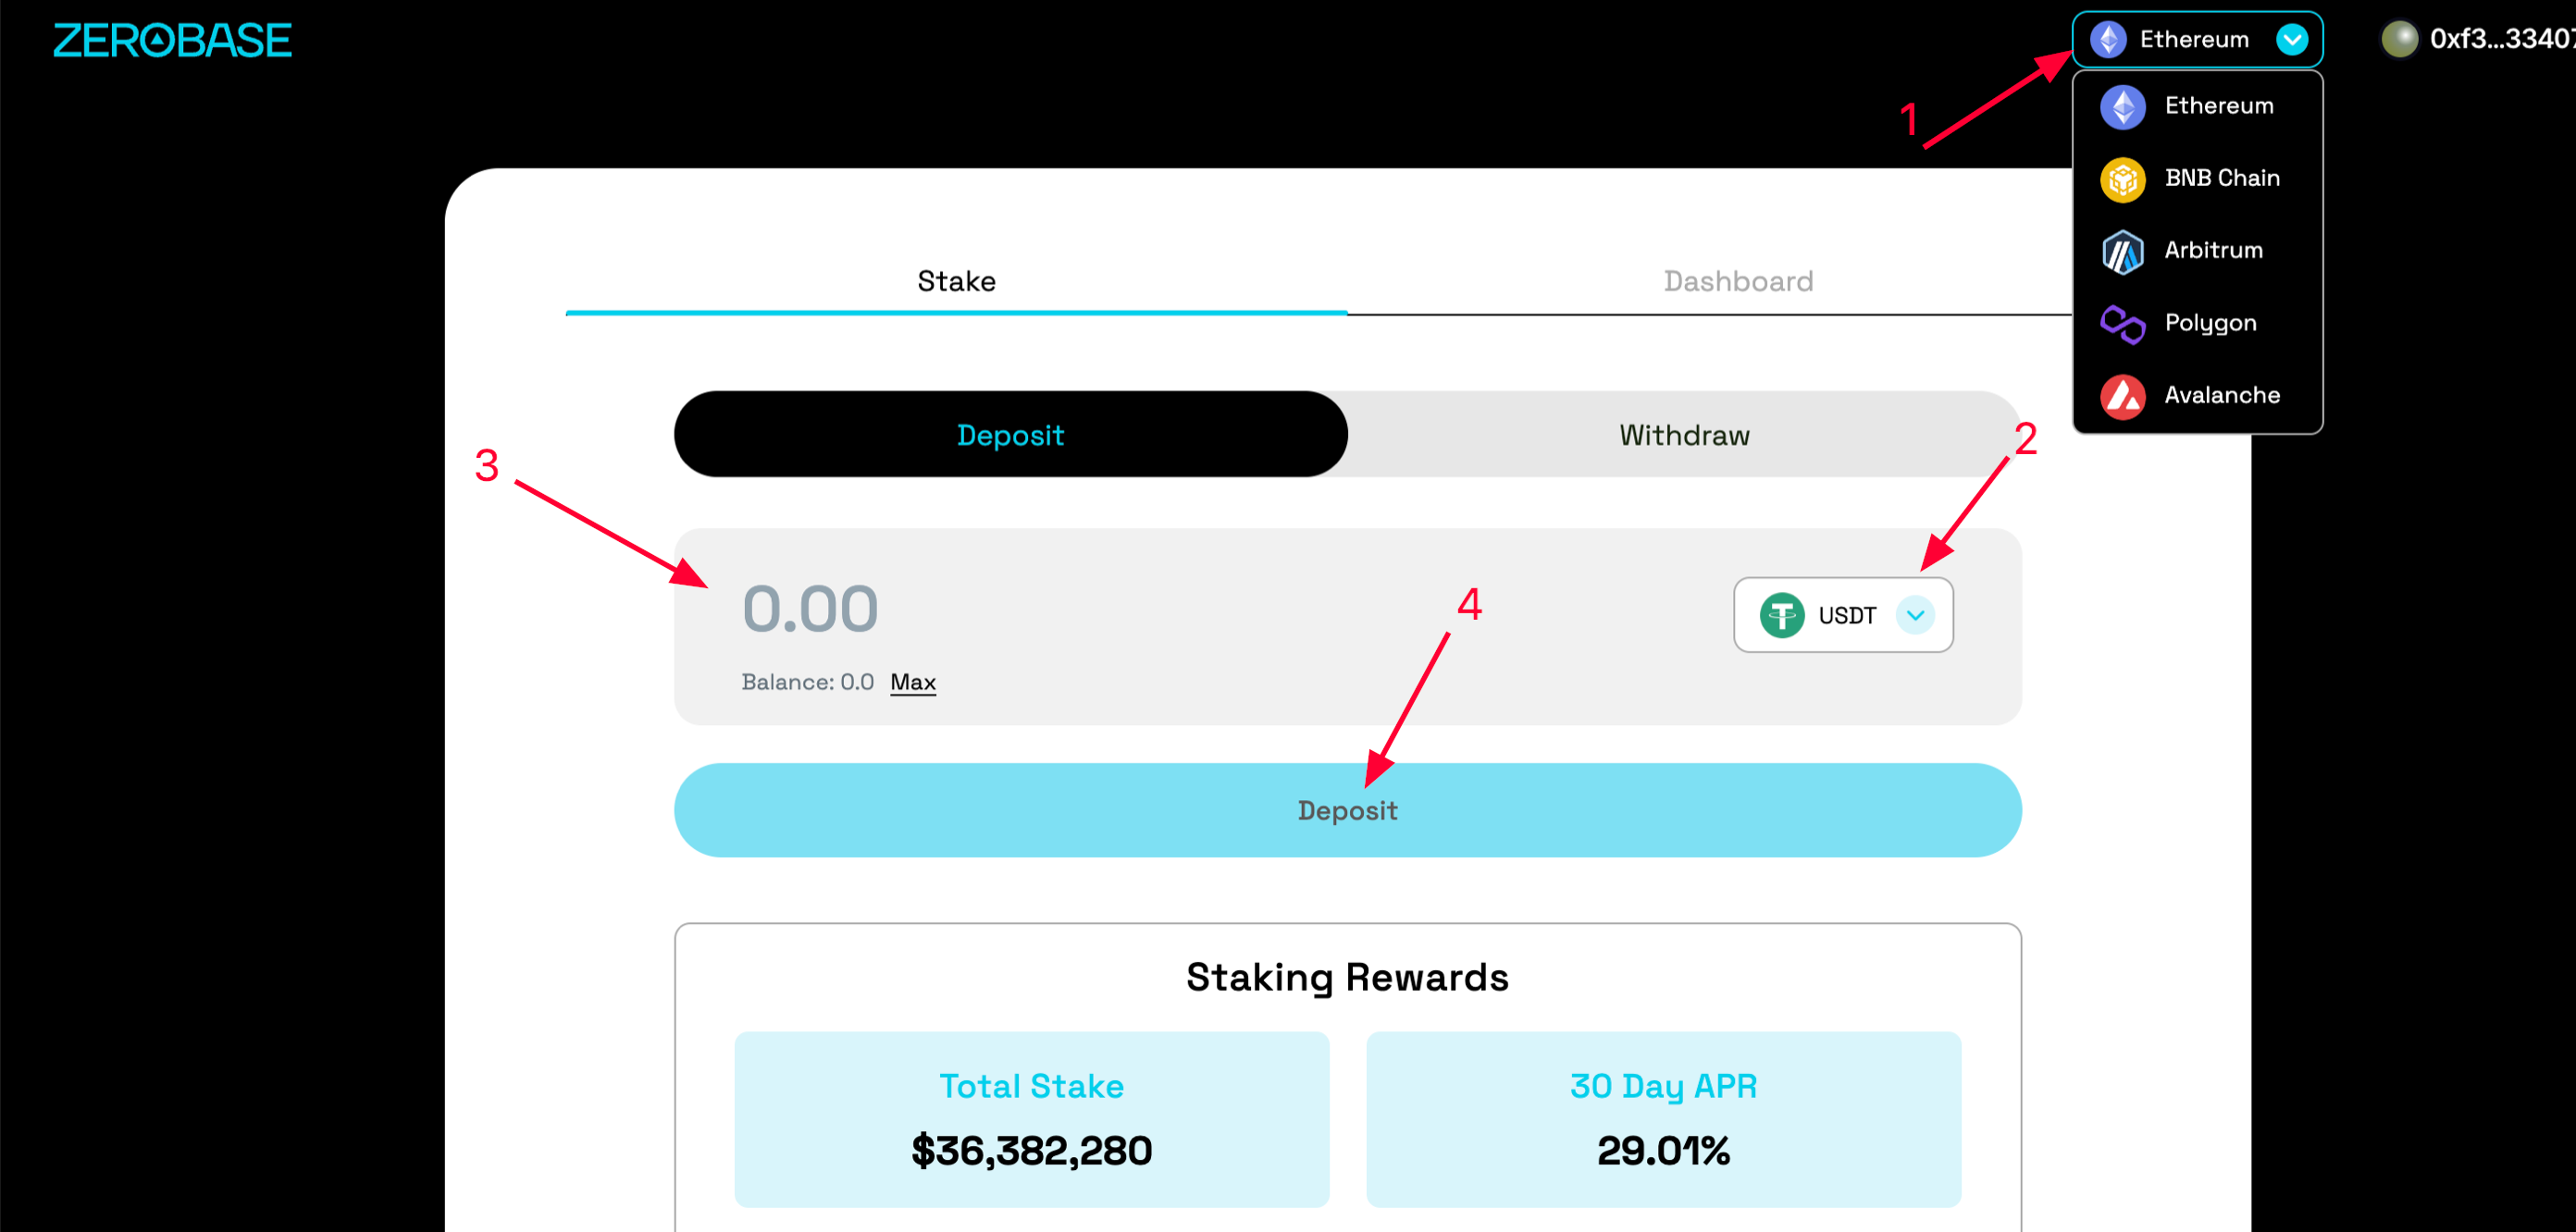Switch to Withdraw mode
The width and height of the screenshot is (2576, 1232).
(x=1683, y=434)
